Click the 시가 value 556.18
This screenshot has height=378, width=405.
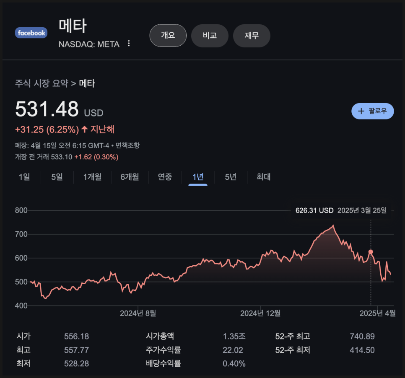[x=76, y=336]
